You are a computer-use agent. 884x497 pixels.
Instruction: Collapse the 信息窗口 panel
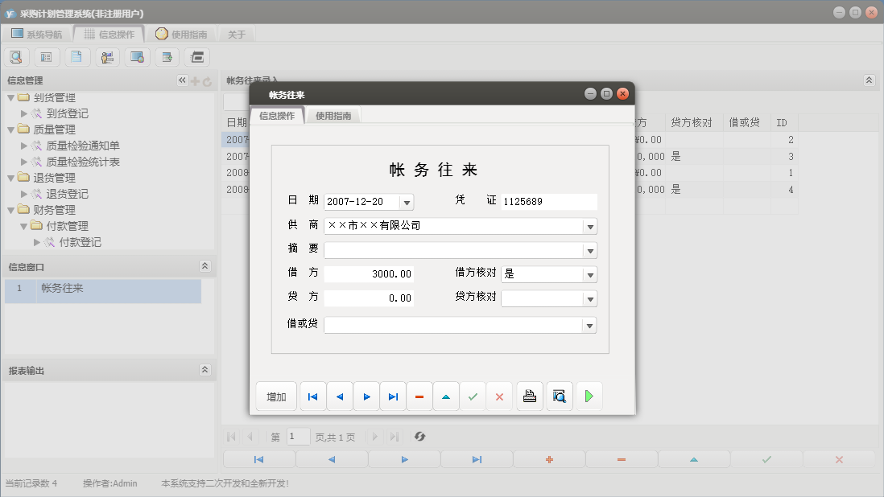[x=204, y=266]
